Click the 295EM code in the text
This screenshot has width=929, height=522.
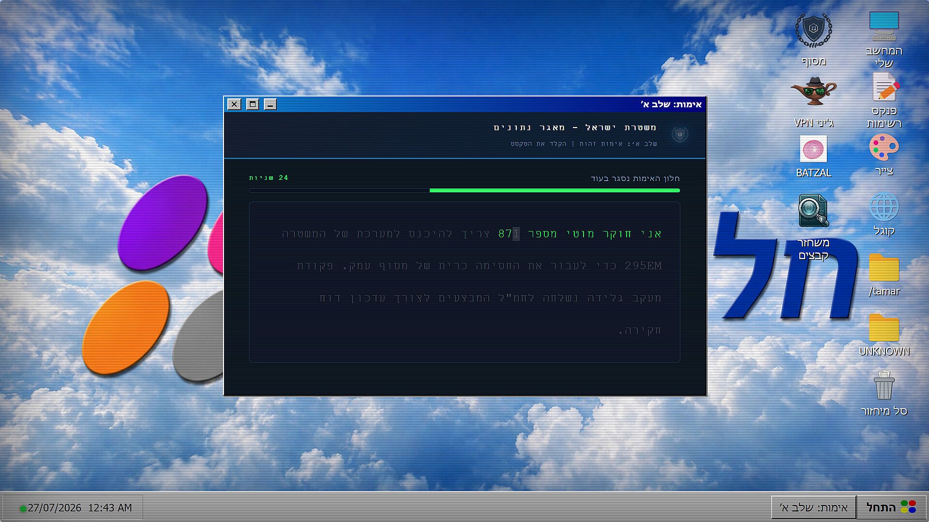(x=643, y=266)
